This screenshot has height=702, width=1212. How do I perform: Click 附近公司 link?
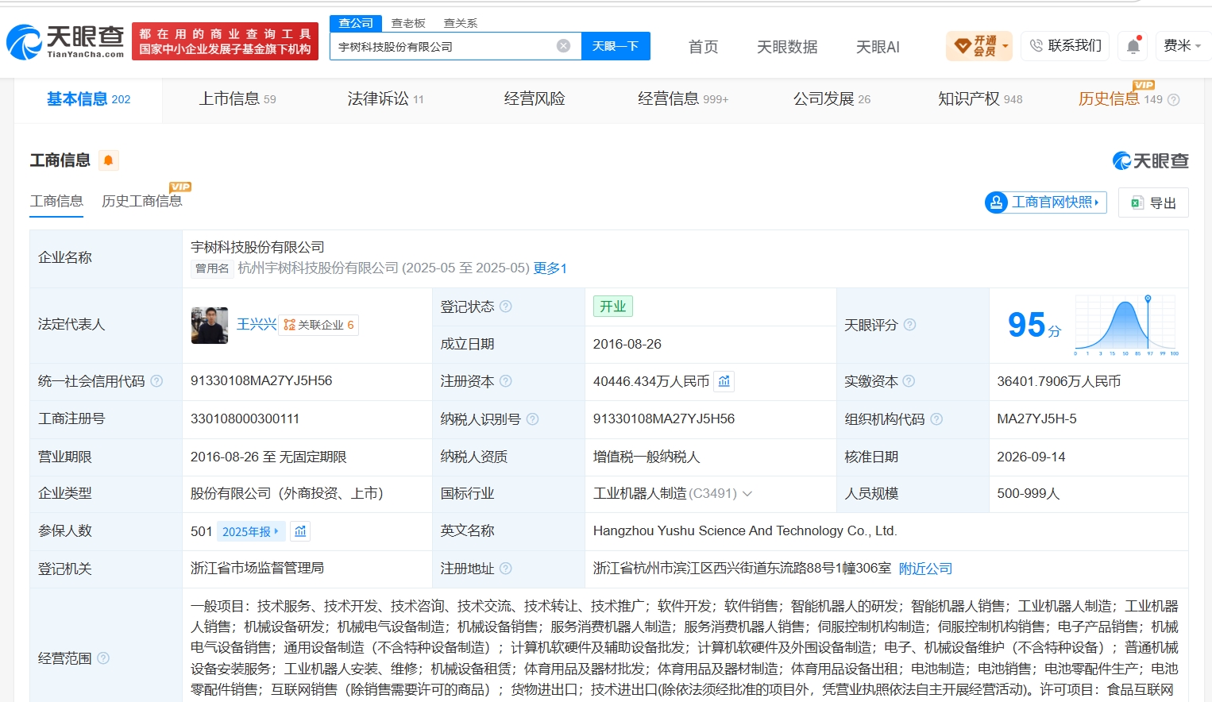(x=925, y=569)
